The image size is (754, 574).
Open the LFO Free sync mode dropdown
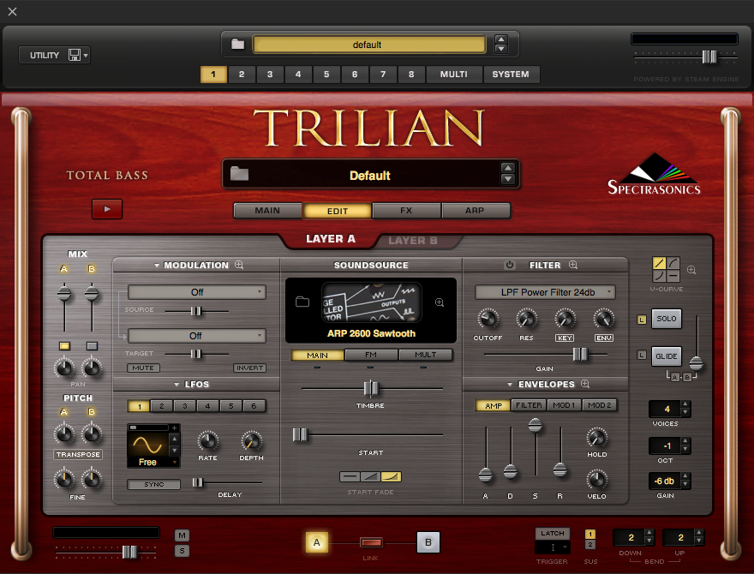click(153, 462)
